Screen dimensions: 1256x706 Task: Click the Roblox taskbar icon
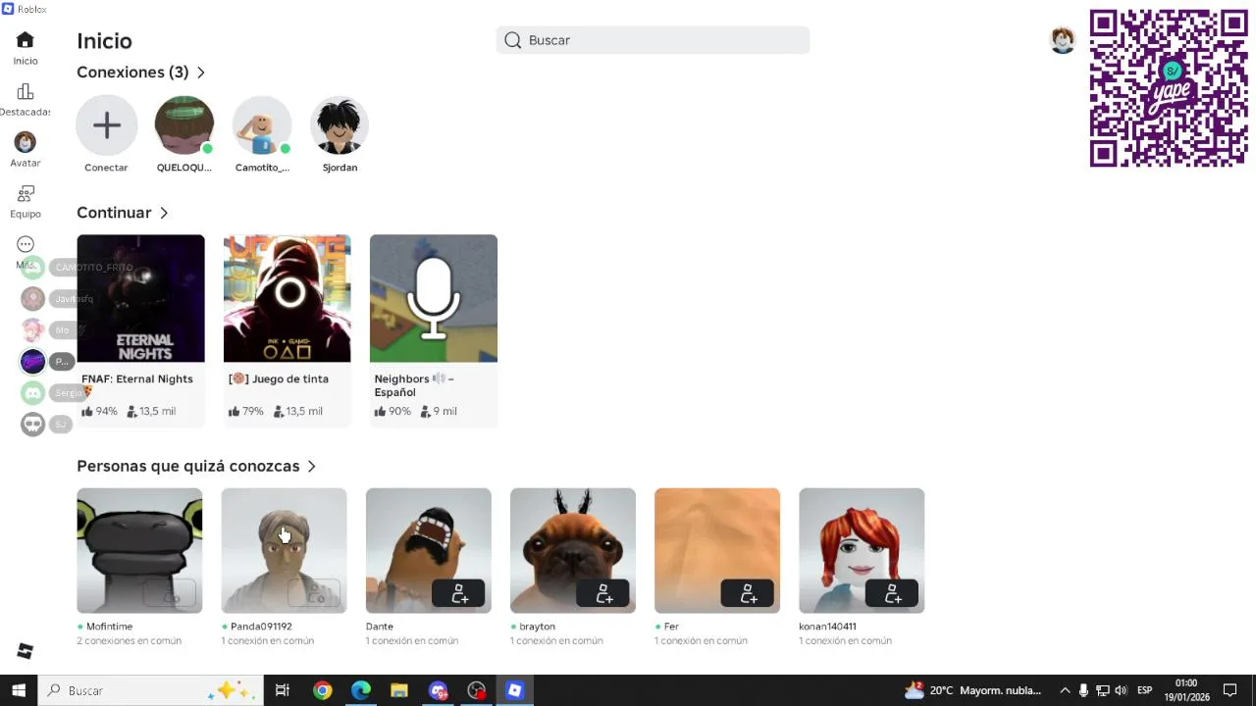pos(515,690)
